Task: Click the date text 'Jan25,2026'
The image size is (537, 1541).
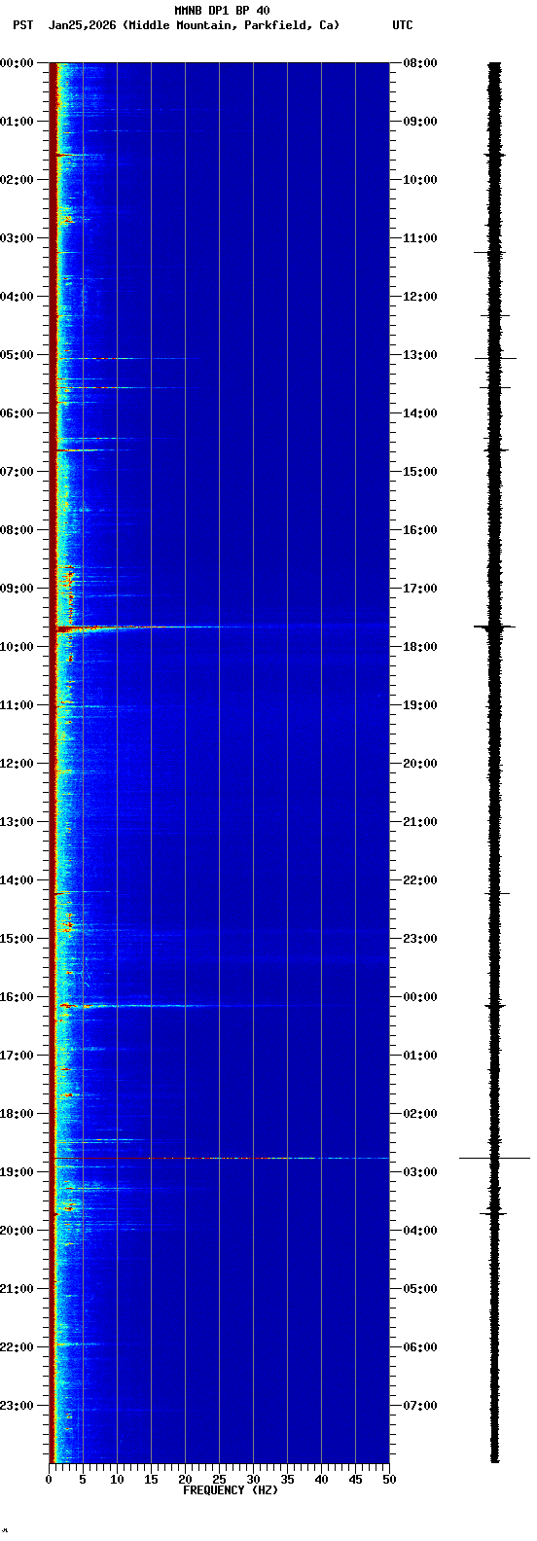Action: coord(83,25)
